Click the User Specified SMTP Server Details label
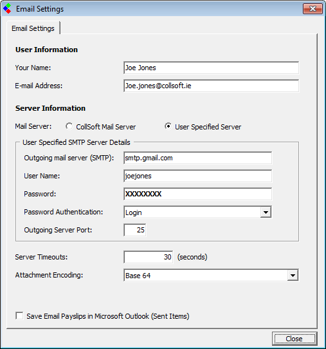 click(77, 142)
